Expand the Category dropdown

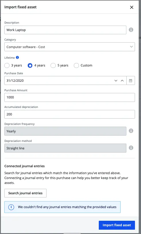69,47
